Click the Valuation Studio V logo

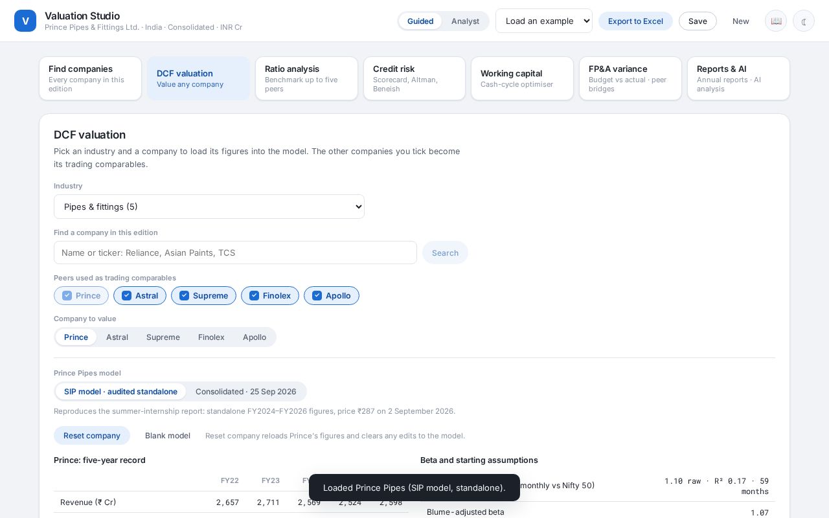click(25, 21)
